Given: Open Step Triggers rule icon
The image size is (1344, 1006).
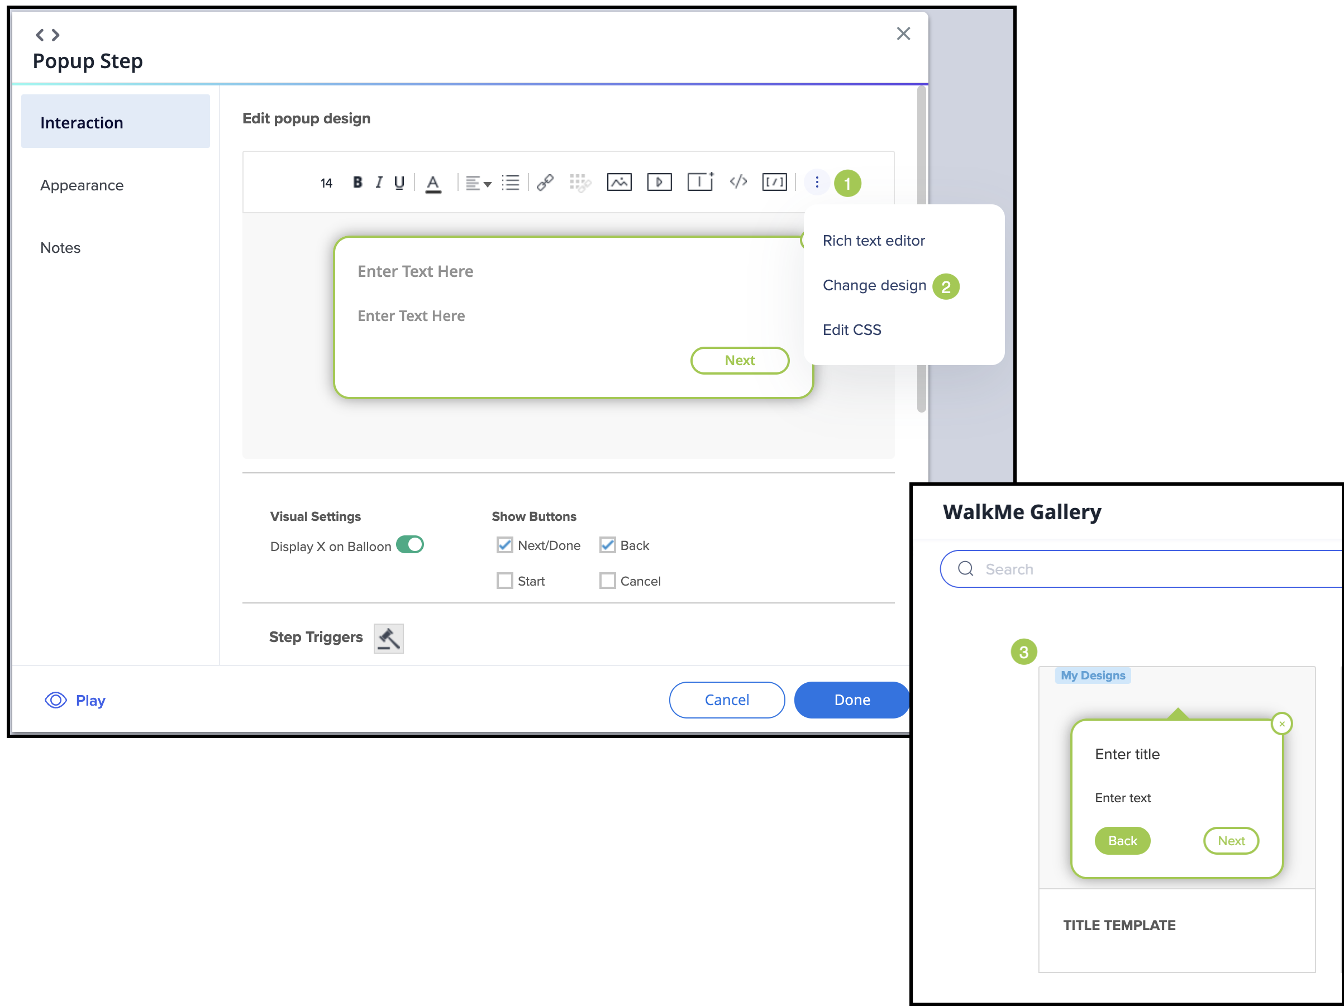Looking at the screenshot, I should (x=388, y=638).
